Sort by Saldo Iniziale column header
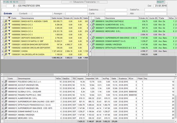 [x=57, y=18]
